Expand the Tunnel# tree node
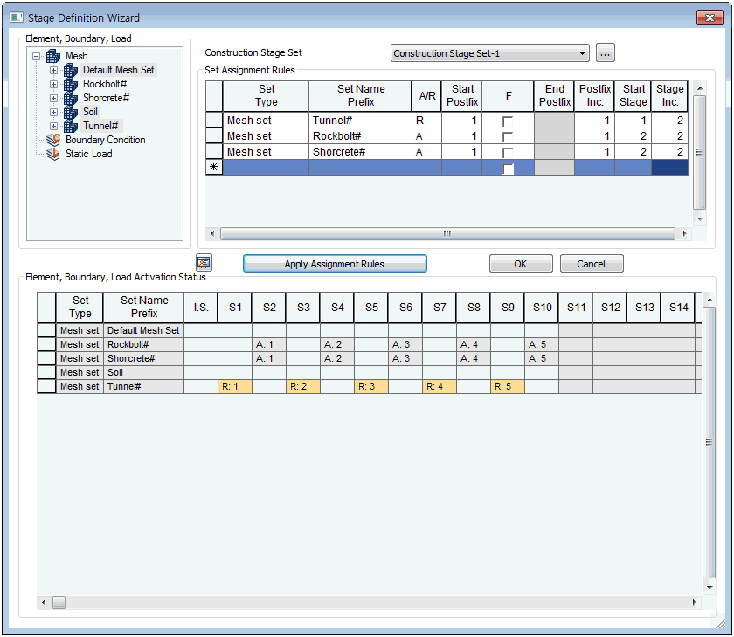 54,126
